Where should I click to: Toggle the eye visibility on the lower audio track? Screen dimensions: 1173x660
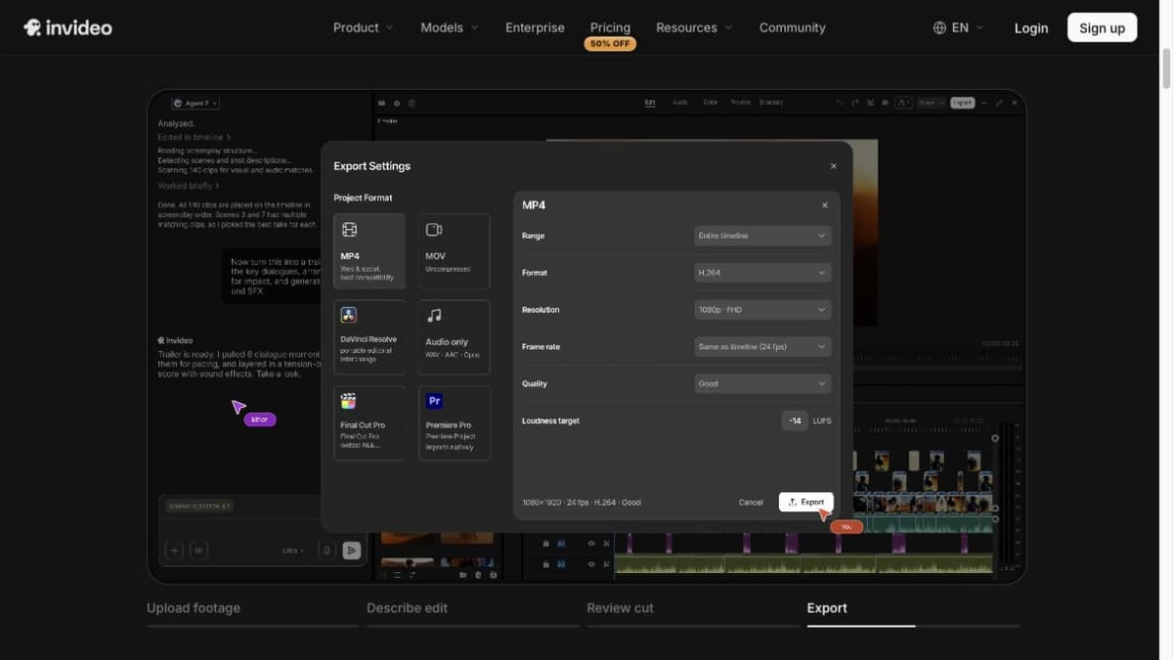591,564
